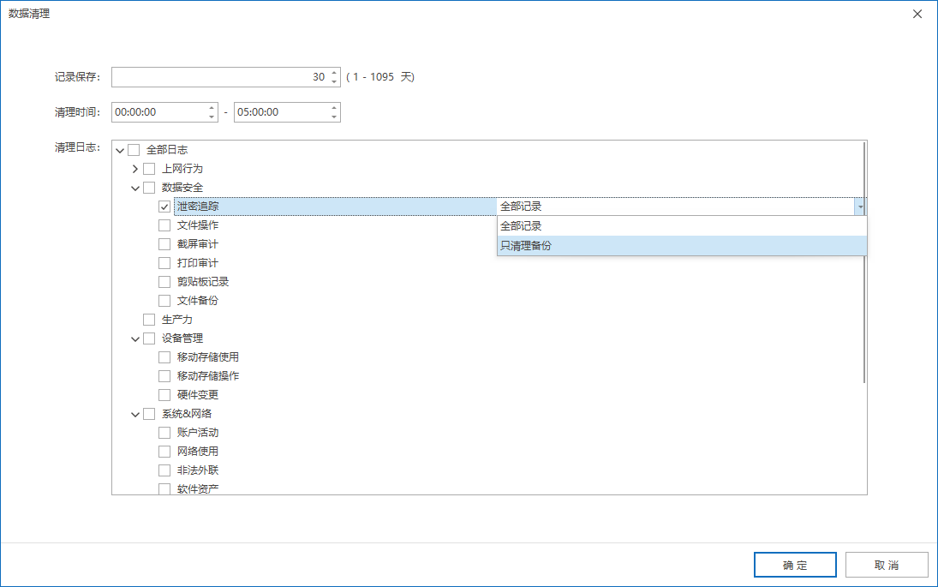
Task: Enable the 文件操作 checkbox
Action: (164, 225)
